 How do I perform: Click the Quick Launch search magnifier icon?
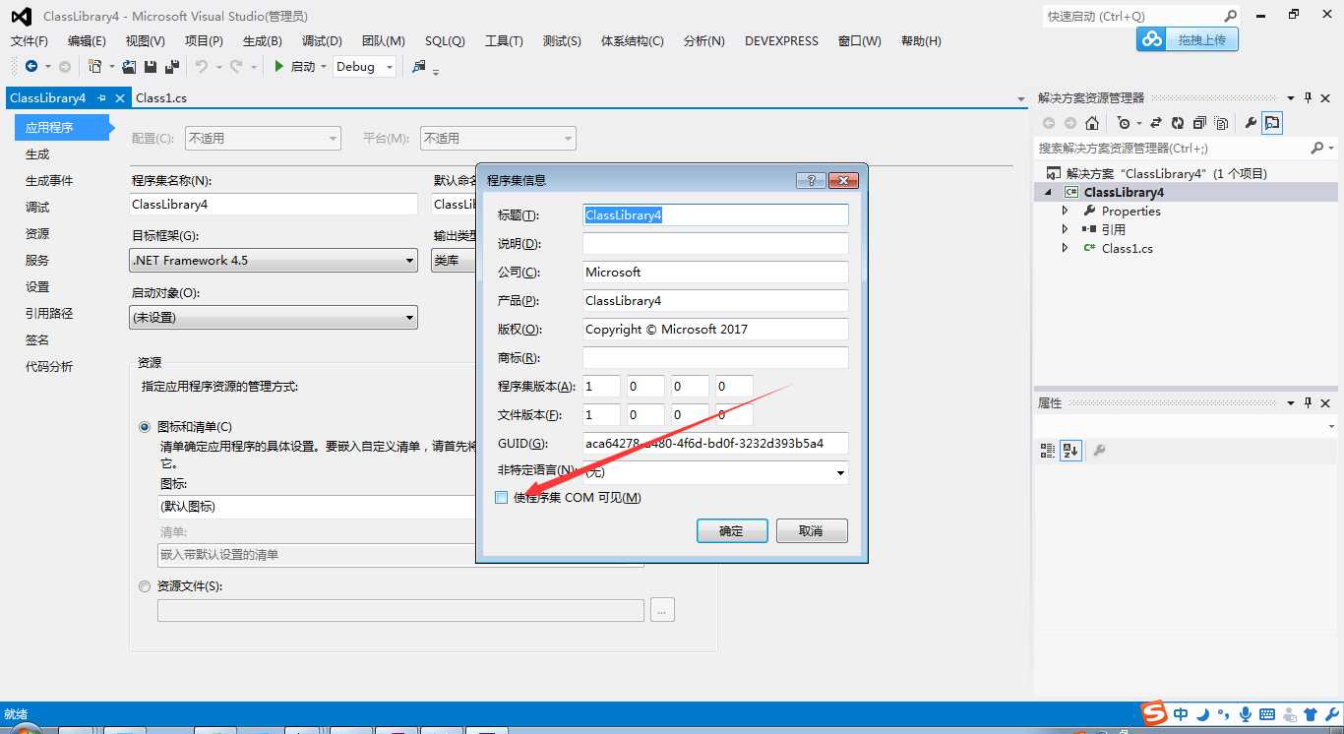pyautogui.click(x=1230, y=16)
